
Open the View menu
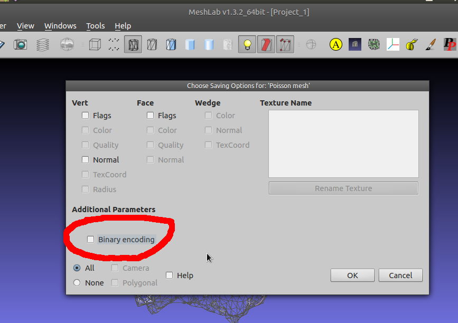[x=25, y=26]
